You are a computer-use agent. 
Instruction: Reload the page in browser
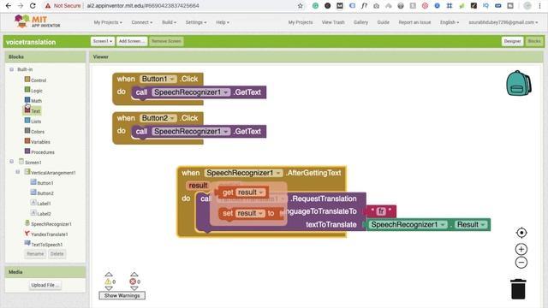click(33, 6)
